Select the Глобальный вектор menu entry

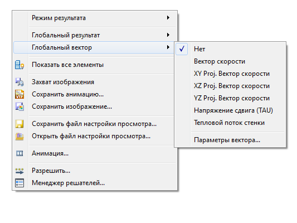(94, 47)
